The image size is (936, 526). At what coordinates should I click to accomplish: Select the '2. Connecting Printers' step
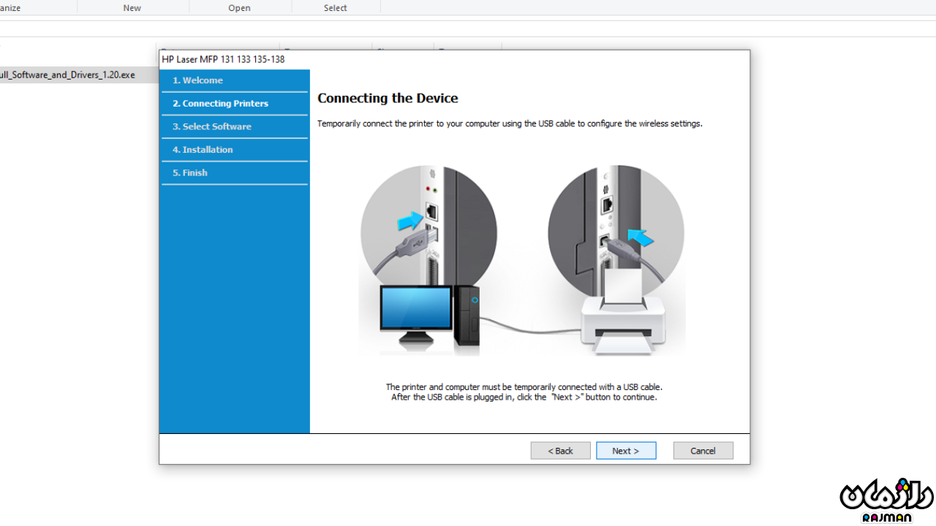235,104
